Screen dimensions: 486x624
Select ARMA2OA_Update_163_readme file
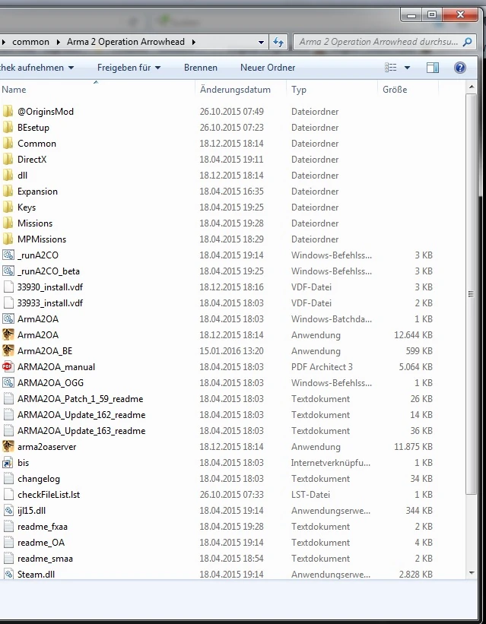pos(81,431)
